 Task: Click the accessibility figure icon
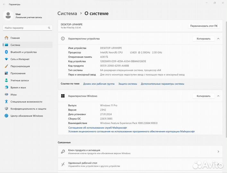[6, 102]
